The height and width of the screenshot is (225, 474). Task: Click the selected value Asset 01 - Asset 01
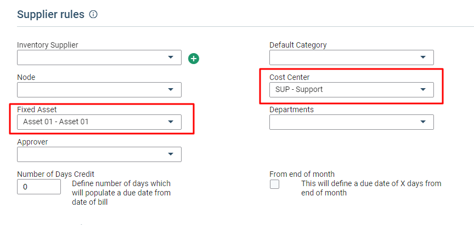click(56, 122)
